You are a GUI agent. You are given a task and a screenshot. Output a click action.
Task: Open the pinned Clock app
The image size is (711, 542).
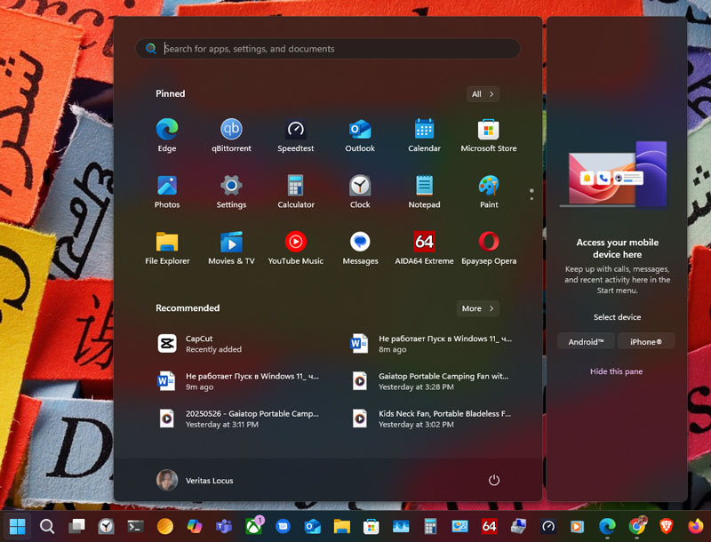click(360, 192)
